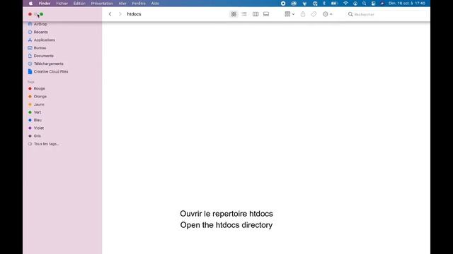This screenshot has width=453, height=254.
Task: Click the Applications sidebar icon
Action: [30, 40]
